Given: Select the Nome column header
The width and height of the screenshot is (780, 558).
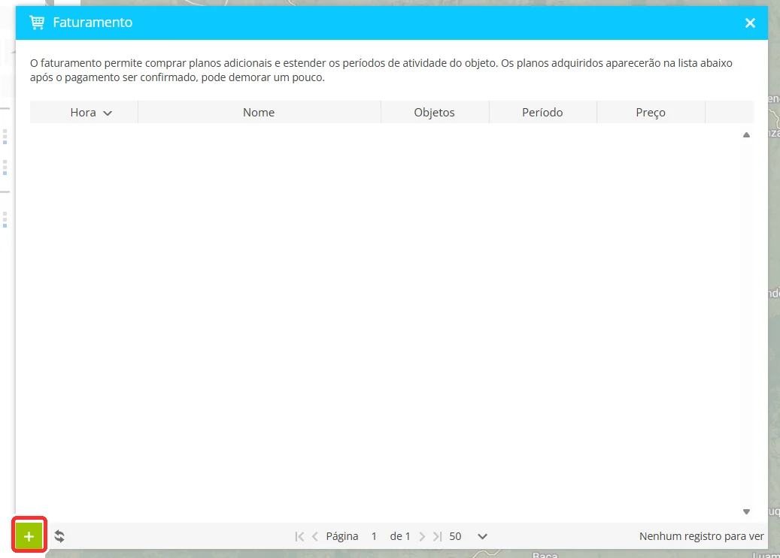Looking at the screenshot, I should pos(259,113).
